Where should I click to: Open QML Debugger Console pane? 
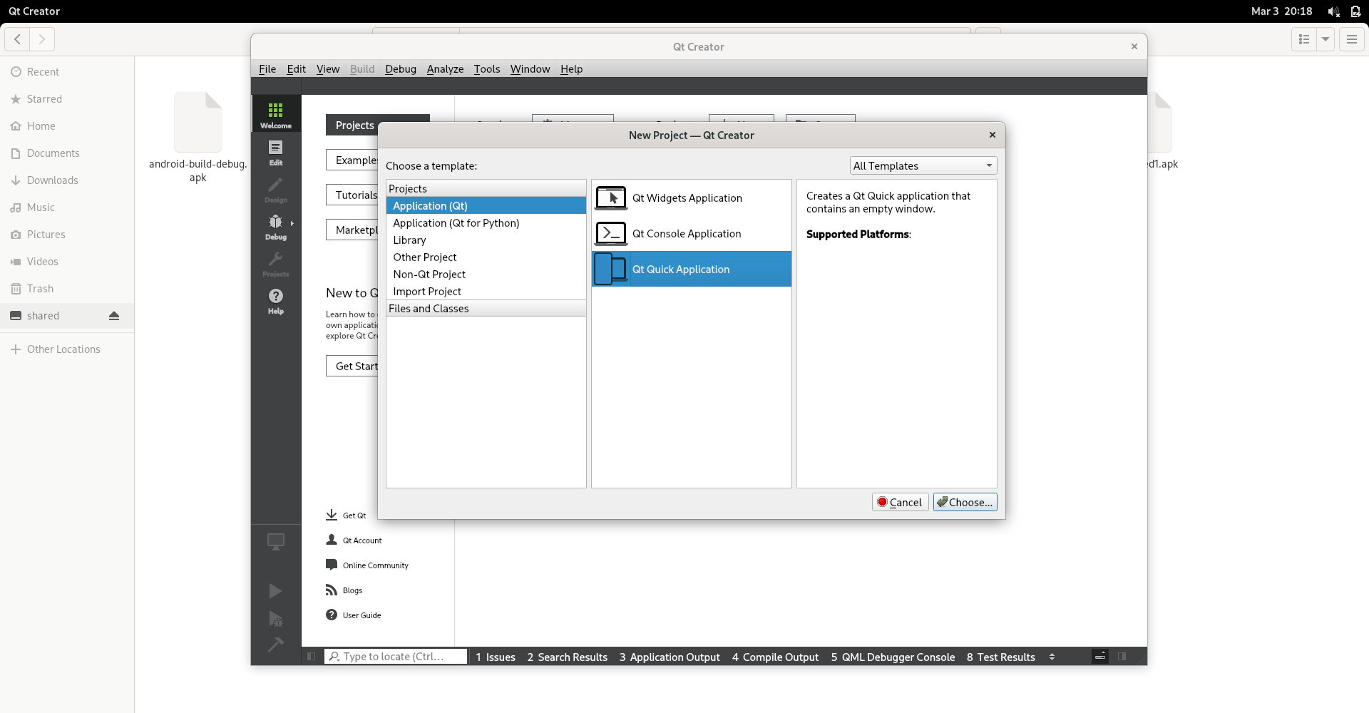coord(893,657)
